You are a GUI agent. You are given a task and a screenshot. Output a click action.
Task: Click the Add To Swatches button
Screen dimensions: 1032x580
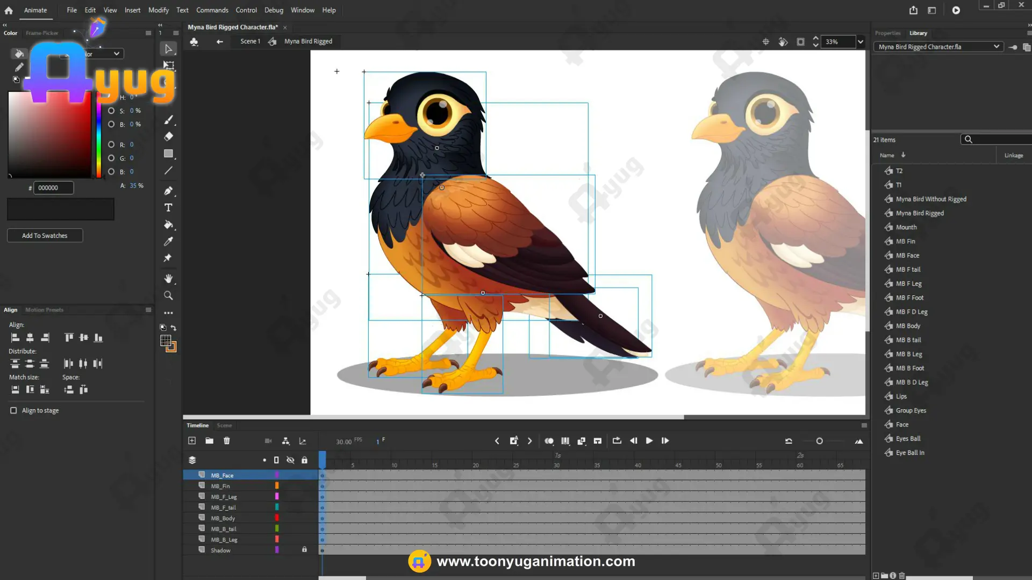(x=45, y=236)
